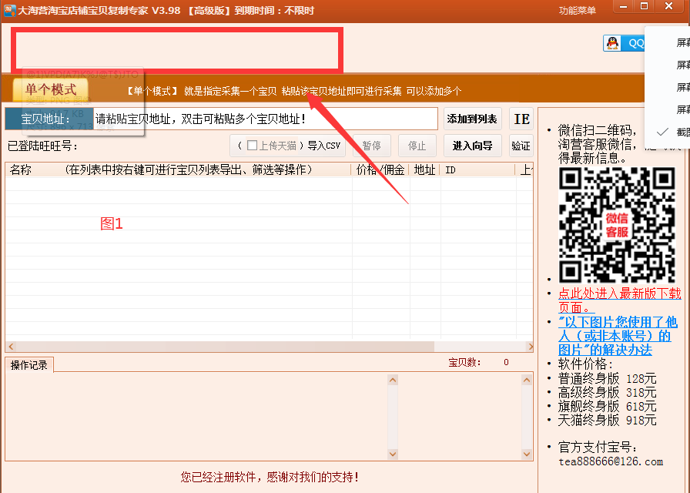This screenshot has height=493, width=690.
Task: Click up arrow of right log pane scrollbar
Action: pos(527,381)
